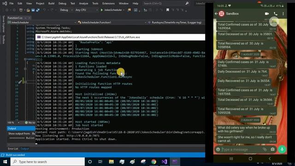Viewport: 295px width, 166px height.
Task: Switch to the bottom Output tab
Action: [24, 148]
